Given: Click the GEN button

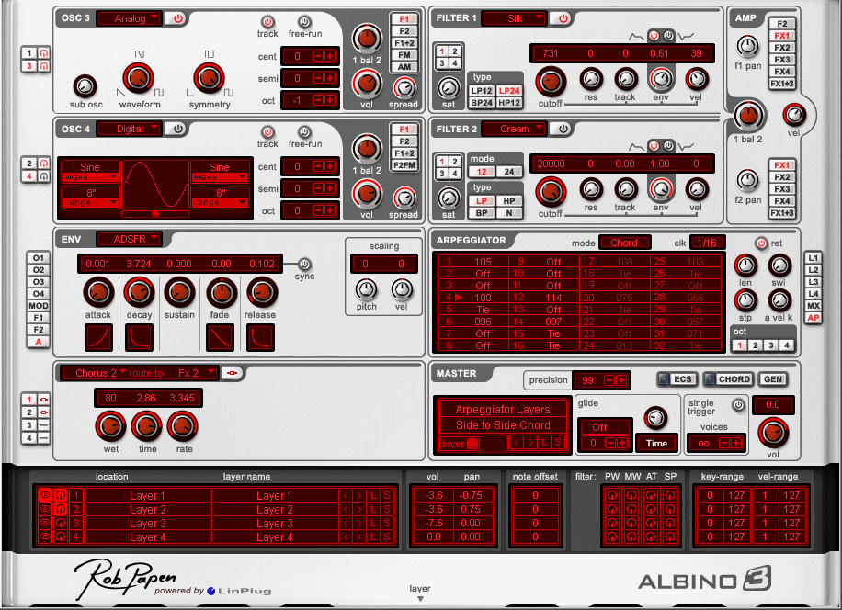Looking at the screenshot, I should click(773, 379).
